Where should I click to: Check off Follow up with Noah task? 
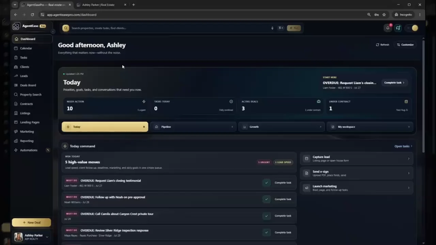point(266,199)
